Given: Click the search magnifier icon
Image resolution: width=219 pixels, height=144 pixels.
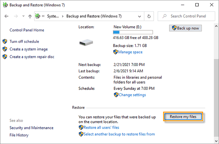Looking at the screenshot, I should click(x=165, y=16).
